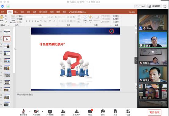Open chat with unread badge
This screenshot has width=169, height=116.
[90, 112]
